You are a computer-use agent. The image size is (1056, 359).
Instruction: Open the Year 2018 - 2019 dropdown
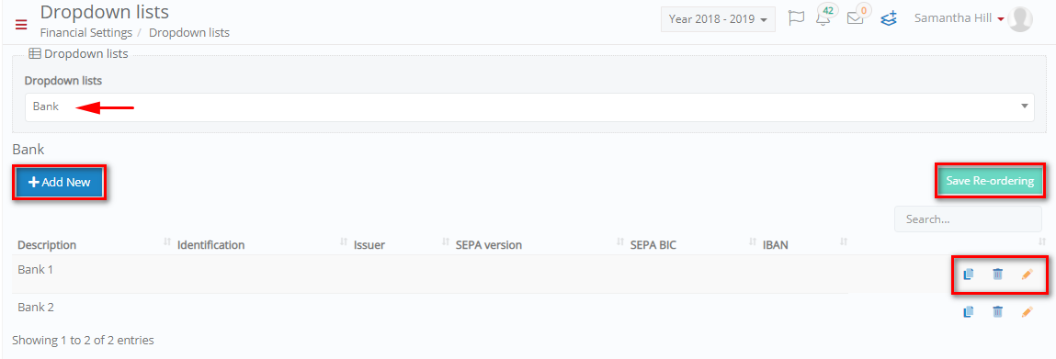(x=718, y=19)
